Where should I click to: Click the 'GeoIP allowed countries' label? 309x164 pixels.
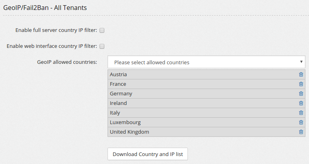tap(67, 62)
